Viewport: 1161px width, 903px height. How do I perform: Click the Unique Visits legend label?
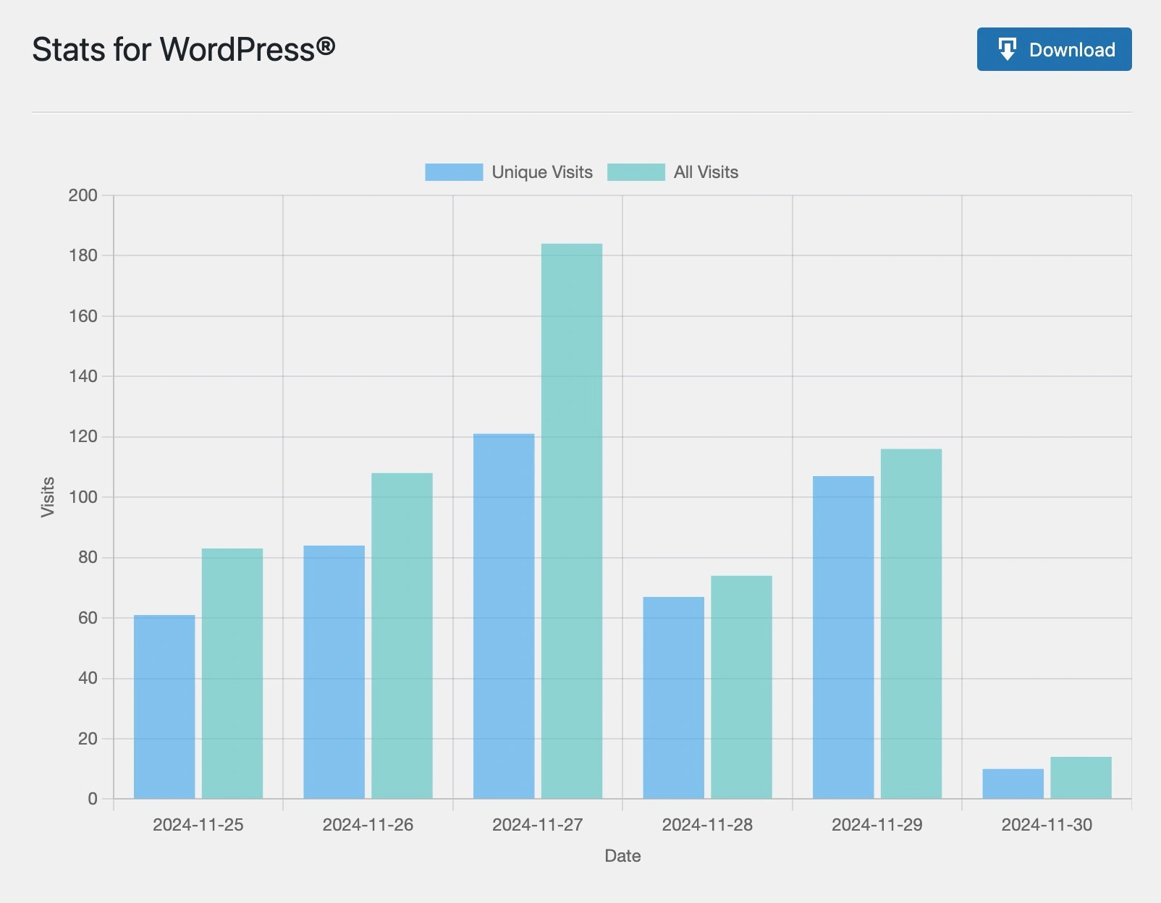tap(542, 172)
